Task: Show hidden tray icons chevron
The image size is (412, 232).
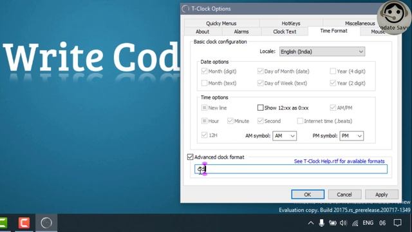Action: [x=311, y=223]
